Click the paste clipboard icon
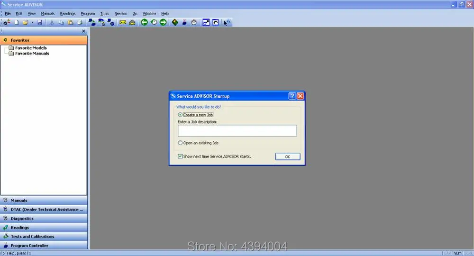Screen dimensions: 474x256 pos(71,22)
